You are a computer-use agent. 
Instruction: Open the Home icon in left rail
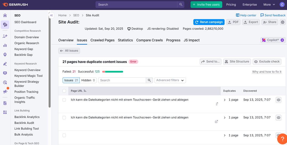pyautogui.click(x=5, y=15)
